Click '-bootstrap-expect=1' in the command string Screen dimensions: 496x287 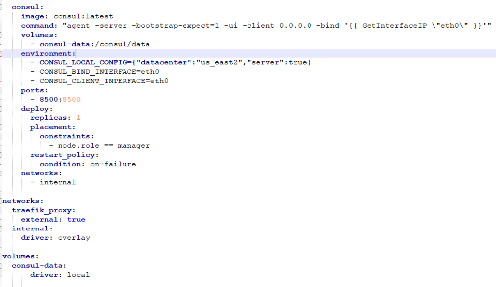point(175,26)
